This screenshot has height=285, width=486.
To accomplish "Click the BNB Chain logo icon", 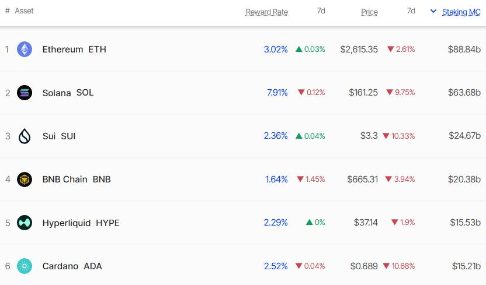I will (x=25, y=180).
